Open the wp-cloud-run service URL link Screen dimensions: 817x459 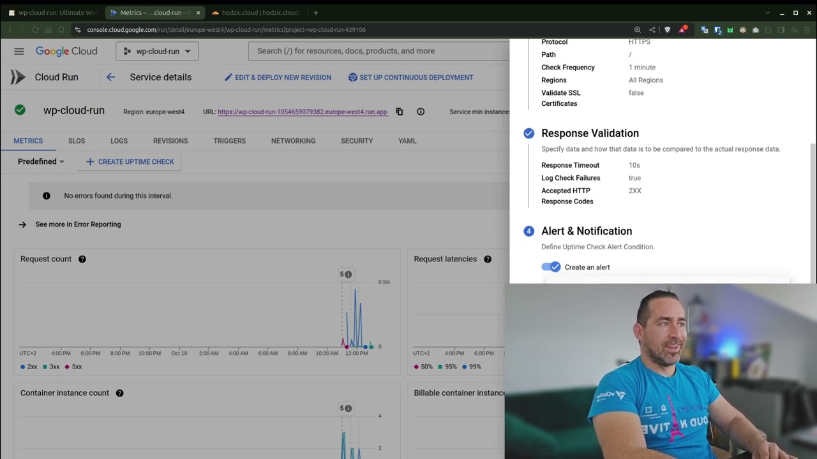point(303,112)
